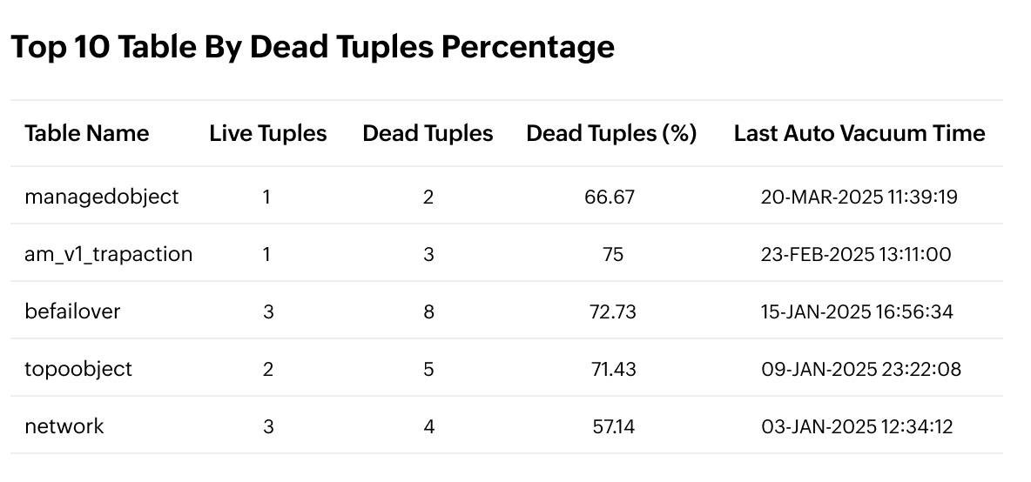Click the Dead Tuples column header
The height and width of the screenshot is (482, 1031).
coord(428,133)
